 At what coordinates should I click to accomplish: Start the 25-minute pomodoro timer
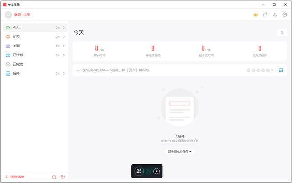(156, 171)
